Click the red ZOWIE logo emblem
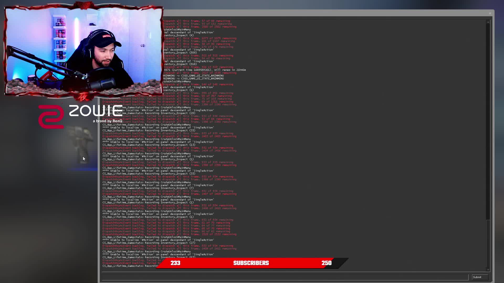The width and height of the screenshot is (504, 283). pos(51,117)
